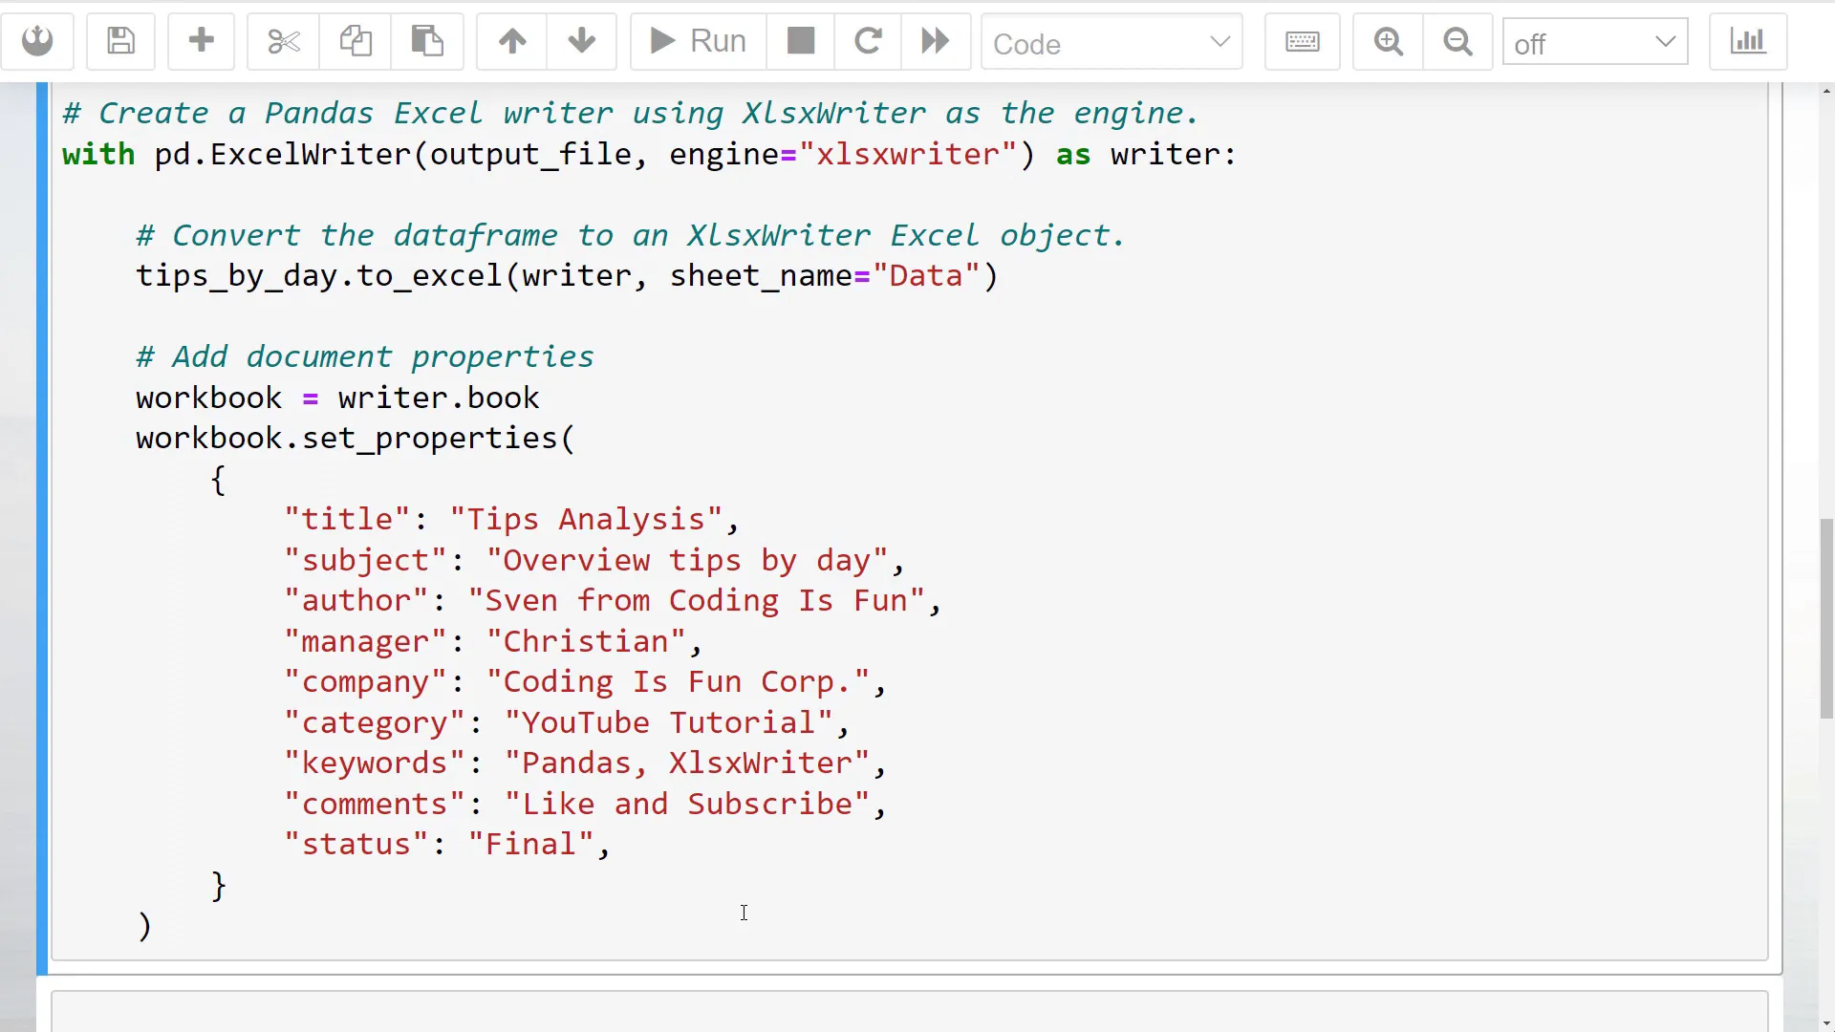Click the bar chart icon in toolbar
Viewport: 1835px width, 1032px height.
pos(1748,41)
